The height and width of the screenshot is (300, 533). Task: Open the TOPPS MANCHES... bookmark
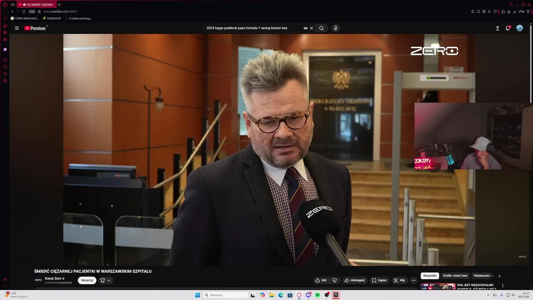[25, 18]
